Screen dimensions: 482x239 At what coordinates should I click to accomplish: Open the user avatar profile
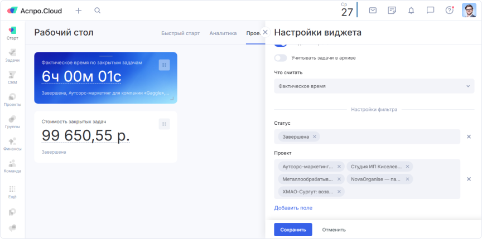click(x=469, y=11)
